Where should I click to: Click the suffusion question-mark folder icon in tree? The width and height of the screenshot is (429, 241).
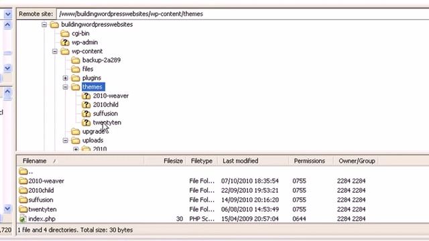click(x=86, y=114)
